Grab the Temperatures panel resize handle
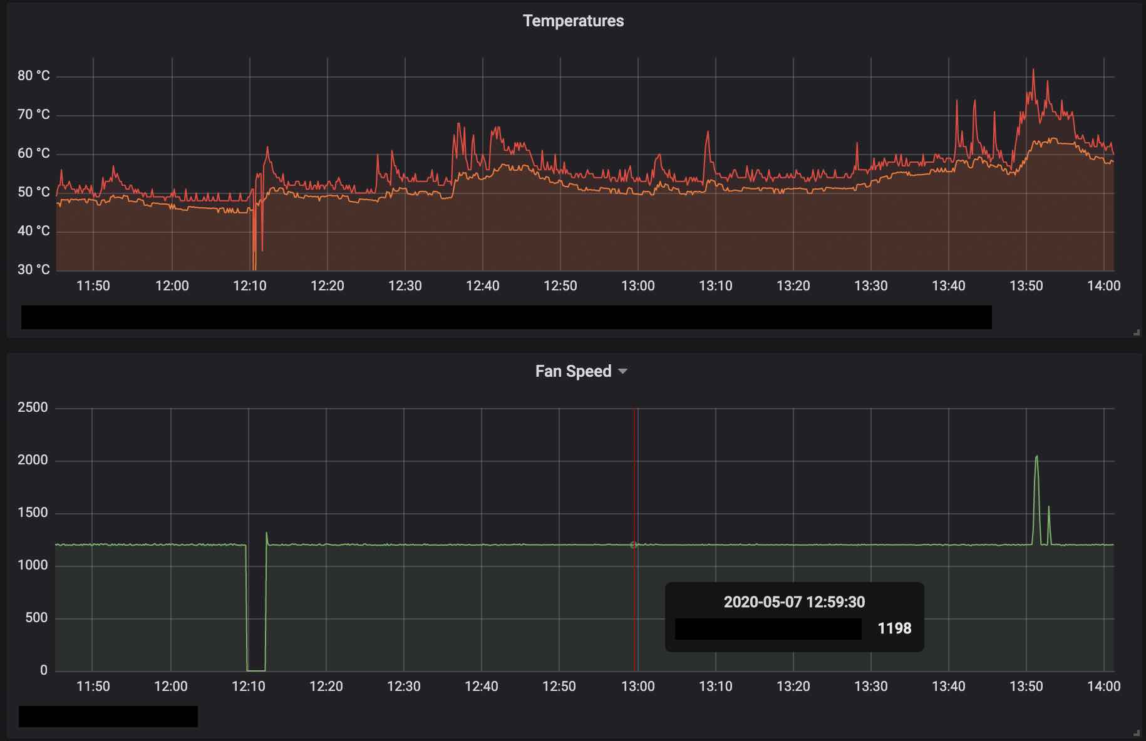The image size is (1146, 741). point(1136,333)
